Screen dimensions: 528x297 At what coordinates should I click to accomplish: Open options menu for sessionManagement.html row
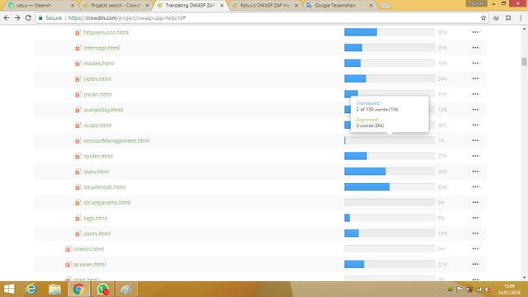475,141
